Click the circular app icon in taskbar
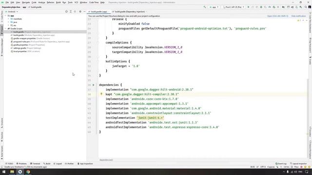The height and width of the screenshot is (175, 312). pos(20,172)
